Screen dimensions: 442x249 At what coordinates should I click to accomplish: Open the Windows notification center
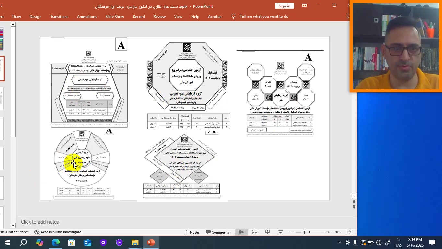(432, 243)
